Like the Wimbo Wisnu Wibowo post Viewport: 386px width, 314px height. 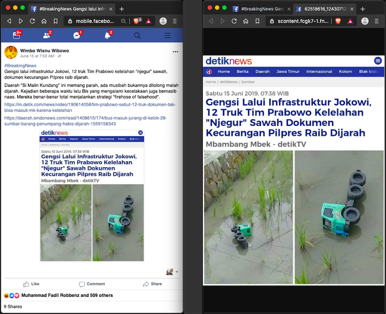[x=31, y=284]
